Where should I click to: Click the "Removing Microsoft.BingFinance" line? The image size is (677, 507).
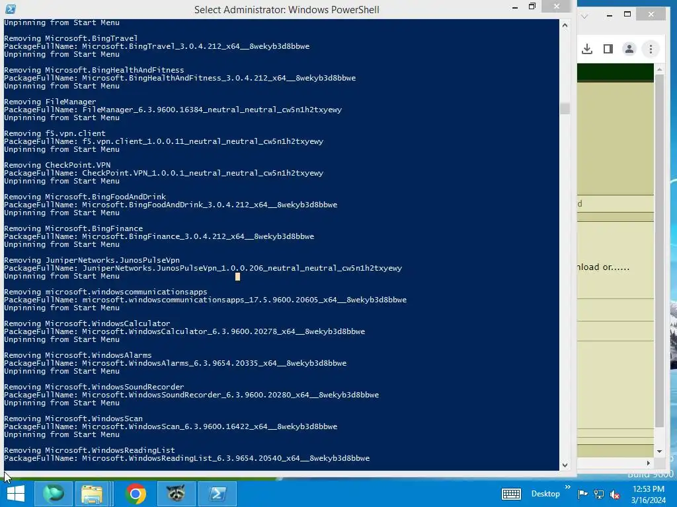coord(73,228)
